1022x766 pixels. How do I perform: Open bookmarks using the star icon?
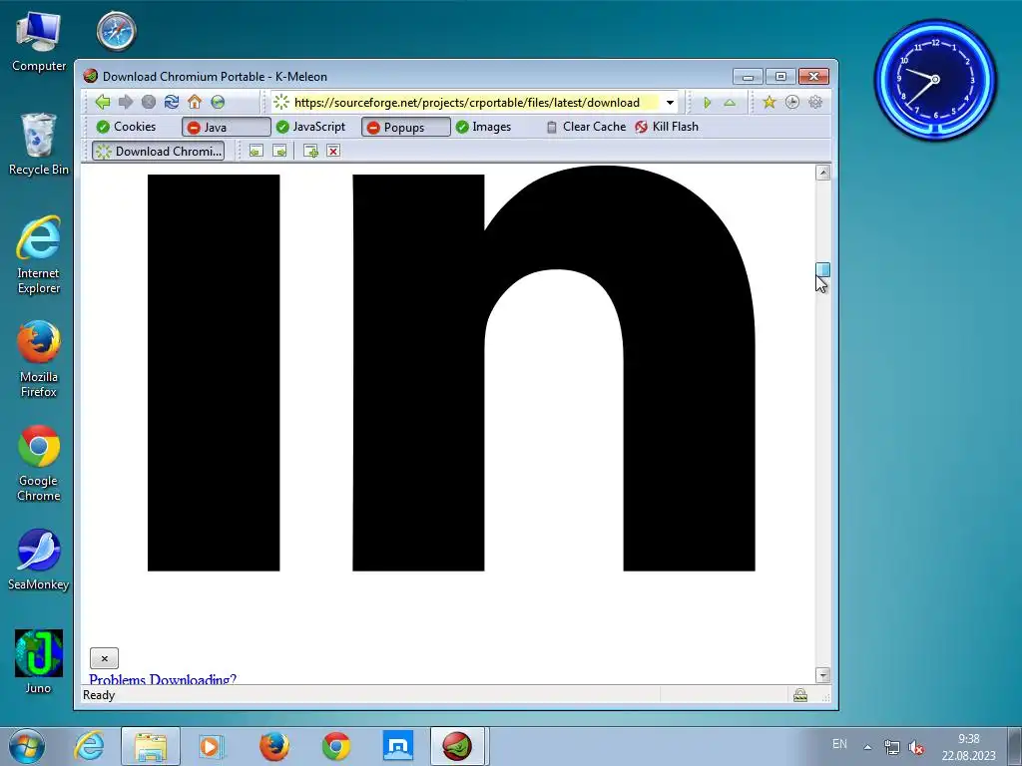[x=769, y=103]
